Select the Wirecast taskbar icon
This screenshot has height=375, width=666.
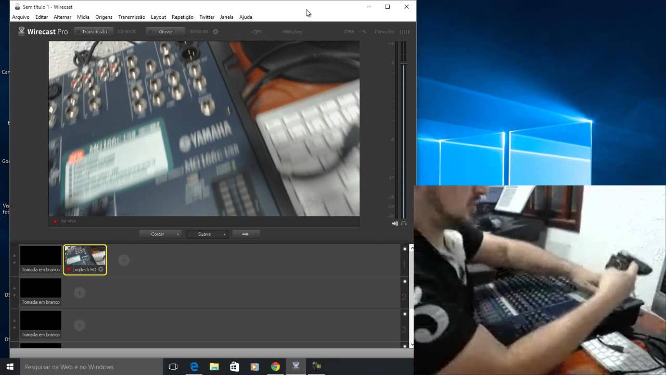tap(296, 367)
